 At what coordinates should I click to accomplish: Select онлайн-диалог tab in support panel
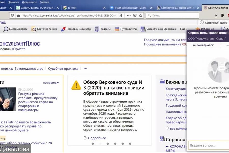click(x=203, y=45)
